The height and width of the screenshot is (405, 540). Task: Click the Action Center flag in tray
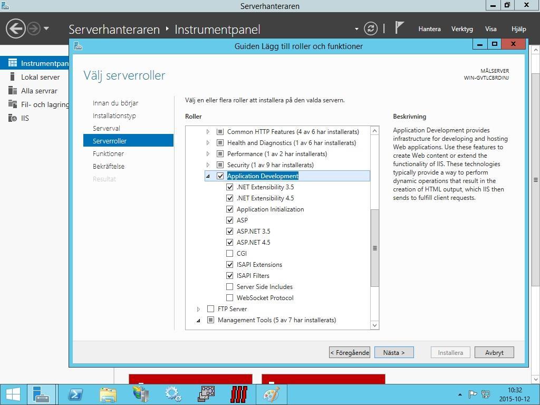pos(473,394)
